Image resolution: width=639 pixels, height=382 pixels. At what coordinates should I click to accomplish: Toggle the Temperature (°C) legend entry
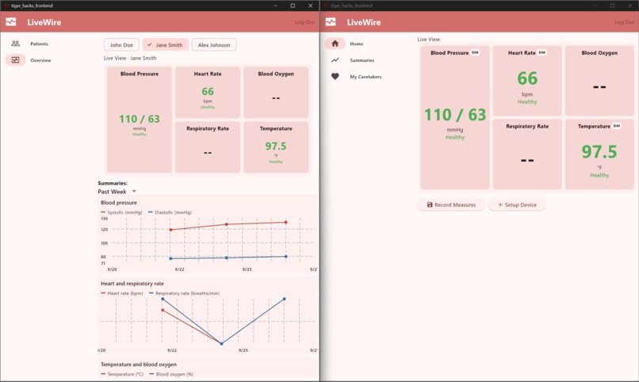pyautogui.click(x=122, y=374)
